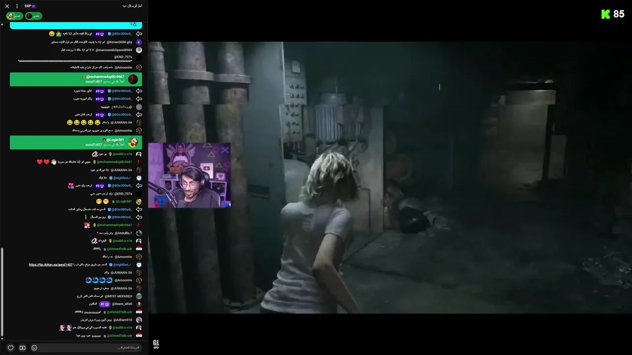Click the Login501 green welcome card avatar
The height and width of the screenshot is (355, 632).
pyautogui.click(x=133, y=142)
